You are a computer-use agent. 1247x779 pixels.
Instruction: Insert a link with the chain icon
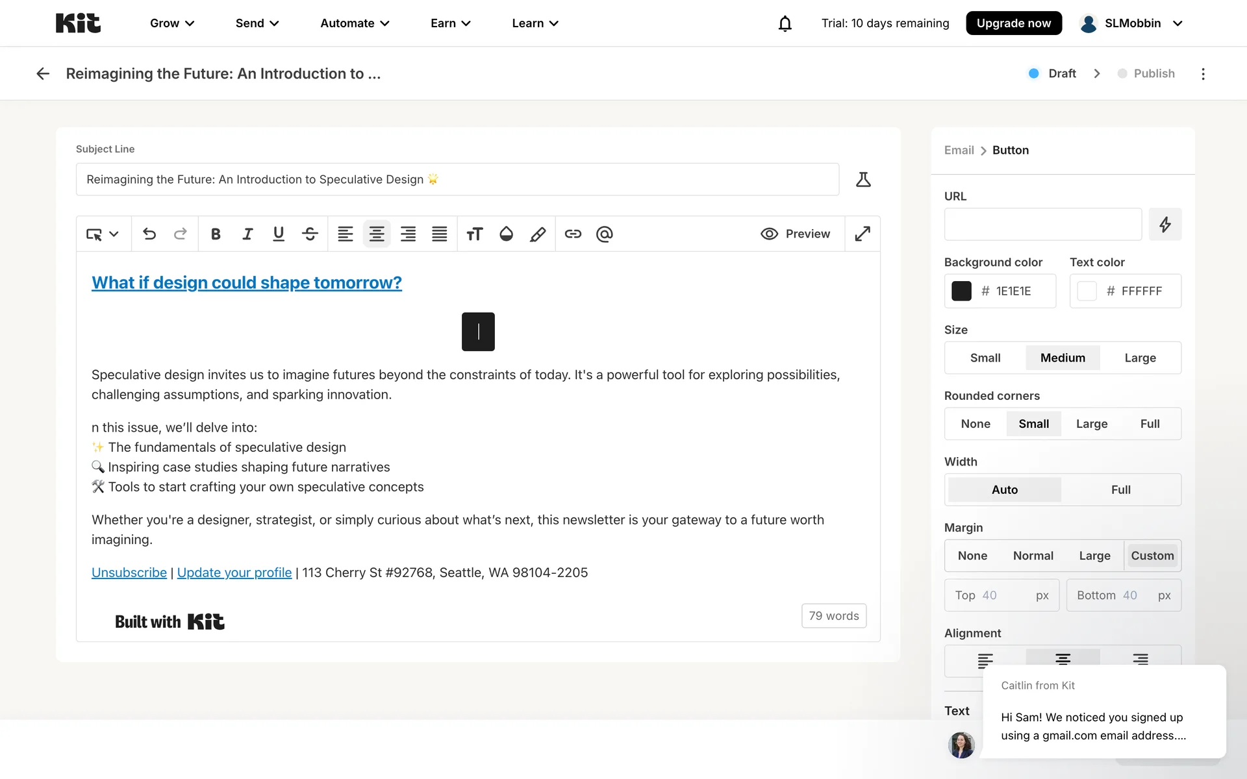coord(573,234)
